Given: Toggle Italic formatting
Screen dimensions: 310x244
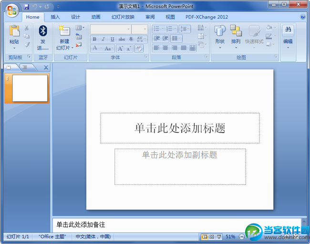Looking at the screenshot, I should tap(103, 39).
